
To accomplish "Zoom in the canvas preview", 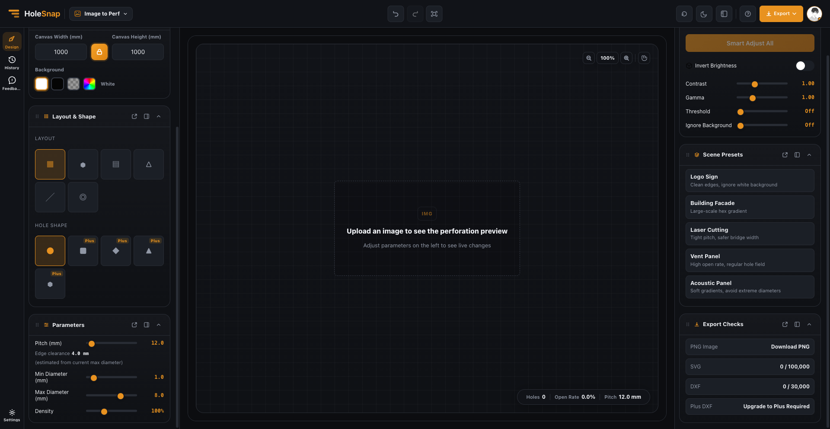I will point(626,58).
